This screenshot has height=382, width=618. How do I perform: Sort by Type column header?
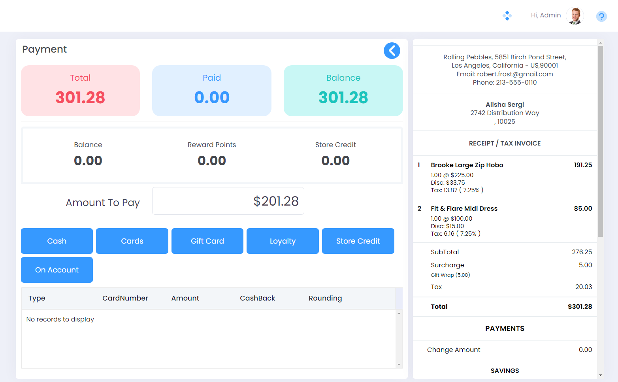tap(37, 298)
